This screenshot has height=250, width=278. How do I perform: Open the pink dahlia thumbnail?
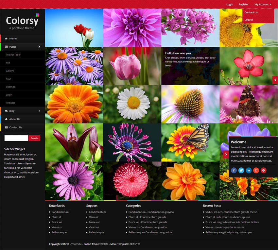[132, 28]
